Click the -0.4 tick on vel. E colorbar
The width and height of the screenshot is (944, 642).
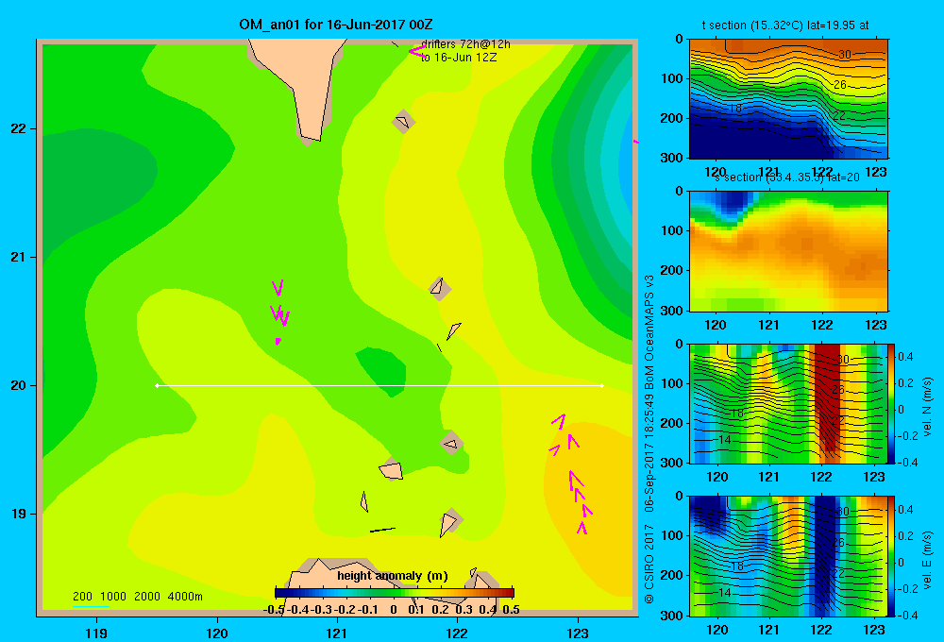pyautogui.click(x=907, y=615)
